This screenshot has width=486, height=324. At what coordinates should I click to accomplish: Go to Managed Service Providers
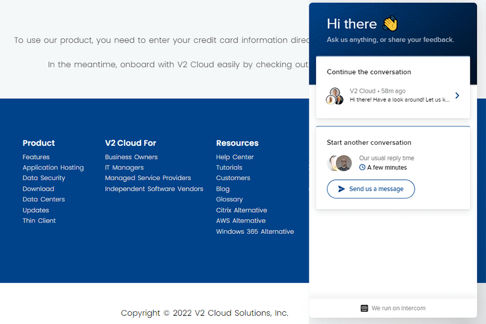pyautogui.click(x=148, y=178)
